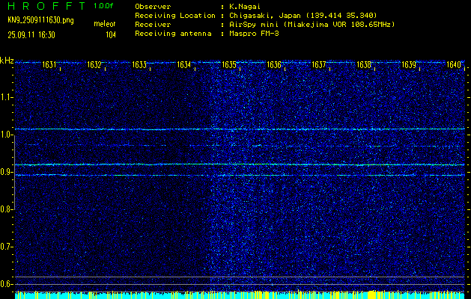This screenshot has height=299, width=471.
Task: Click the HROFFT program title
Action: 46,6
